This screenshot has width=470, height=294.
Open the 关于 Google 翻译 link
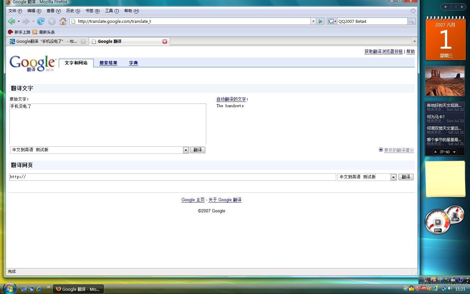[x=225, y=200]
